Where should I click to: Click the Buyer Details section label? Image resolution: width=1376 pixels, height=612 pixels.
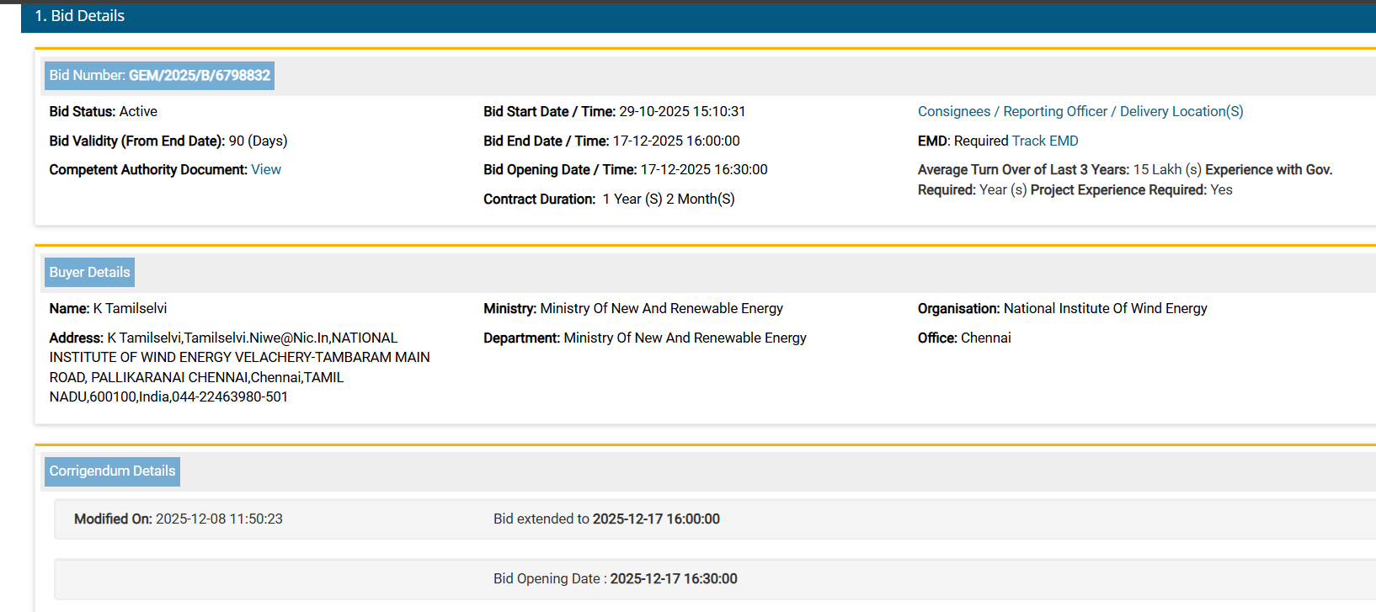click(x=89, y=273)
